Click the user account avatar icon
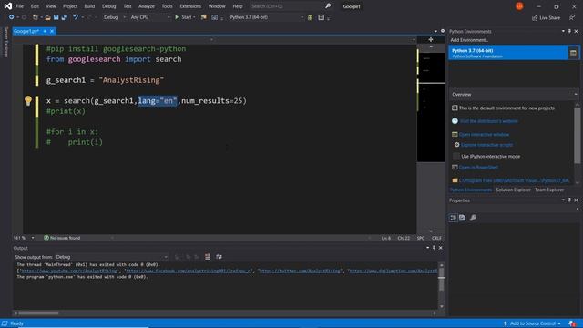Viewport: 583px width, 328px height. point(519,6)
